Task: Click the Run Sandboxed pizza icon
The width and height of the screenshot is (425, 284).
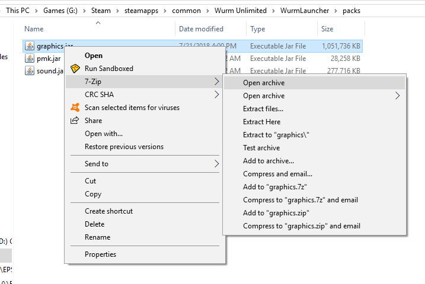Action: click(x=75, y=69)
